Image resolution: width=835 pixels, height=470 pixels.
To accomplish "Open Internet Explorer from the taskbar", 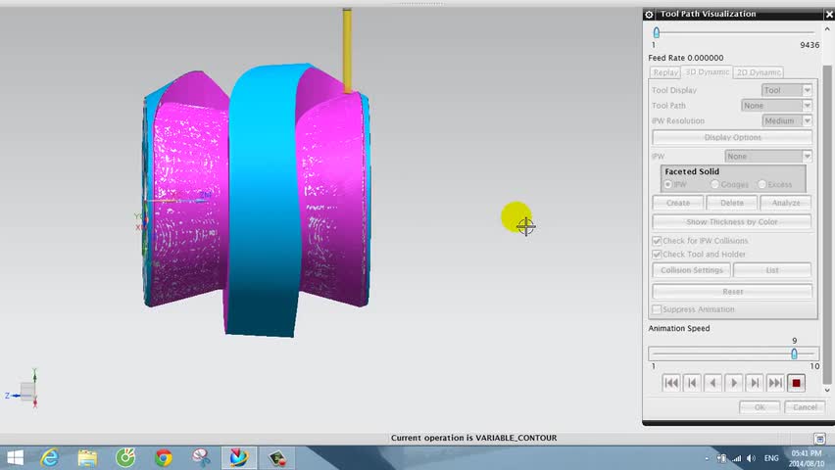I will click(50, 457).
